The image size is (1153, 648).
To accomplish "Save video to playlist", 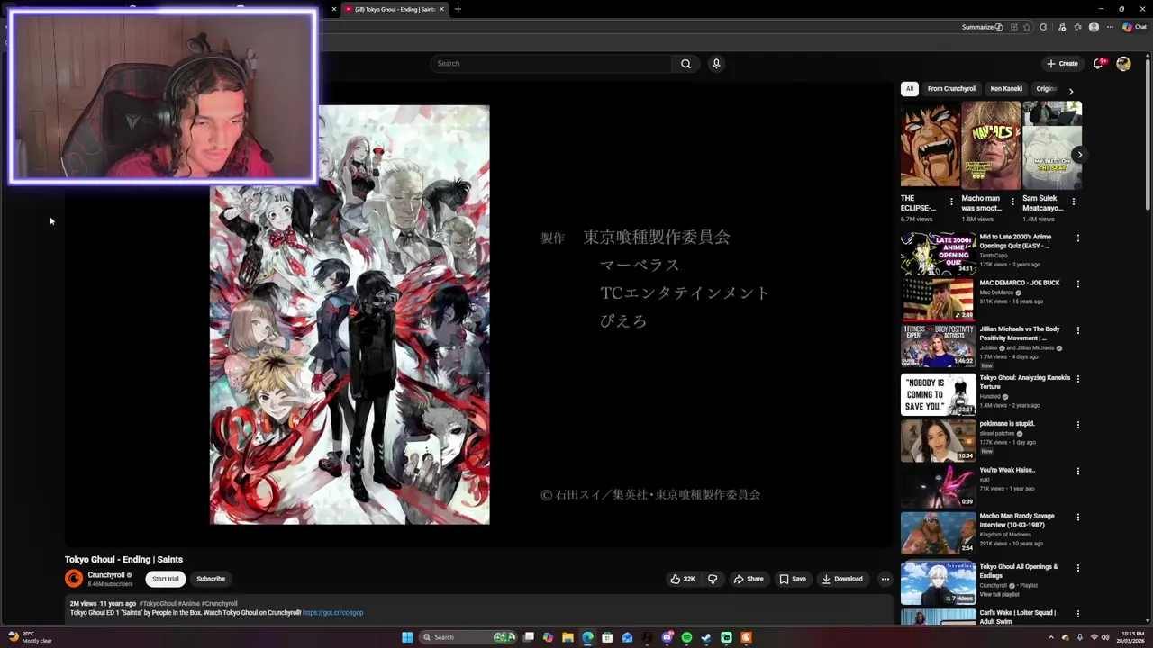I will 793,579.
